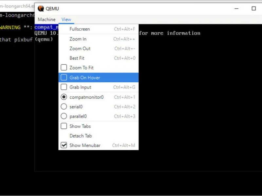
Task: Close the open View menu
Action: pos(66,20)
